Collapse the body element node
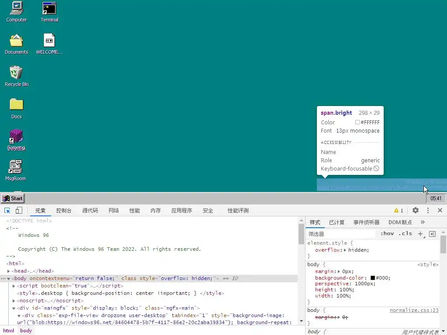 click(x=9, y=279)
